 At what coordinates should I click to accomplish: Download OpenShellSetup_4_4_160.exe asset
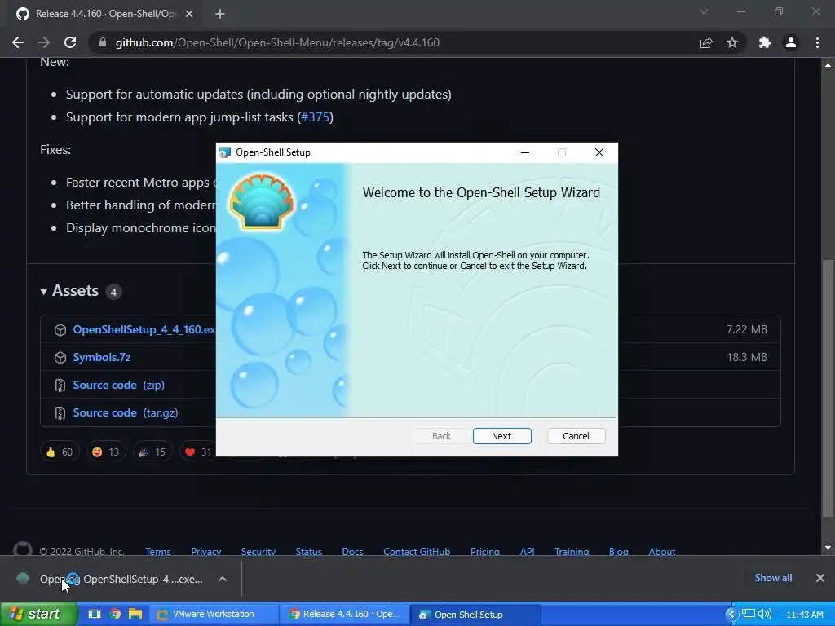[144, 329]
